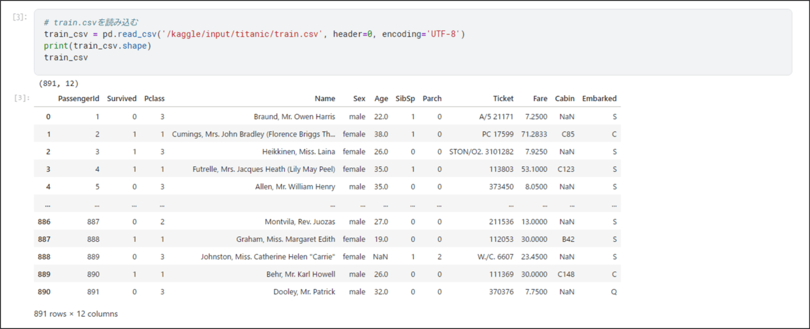
Task: Click ticket value 373450
Action: (x=502, y=186)
